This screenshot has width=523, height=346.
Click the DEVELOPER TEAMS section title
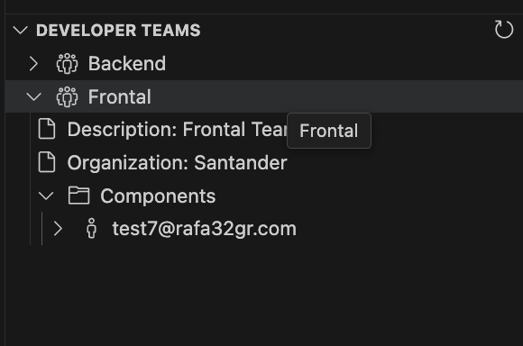coord(118,31)
